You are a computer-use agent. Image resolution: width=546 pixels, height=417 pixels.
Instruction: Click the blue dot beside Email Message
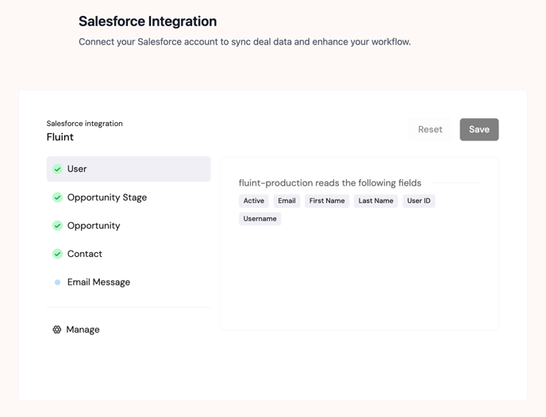tap(57, 282)
